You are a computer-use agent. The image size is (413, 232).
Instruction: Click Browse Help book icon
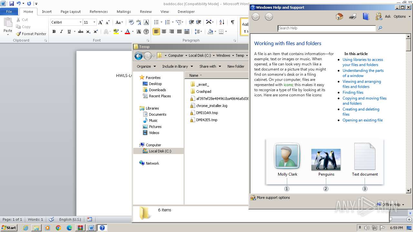[366, 16]
